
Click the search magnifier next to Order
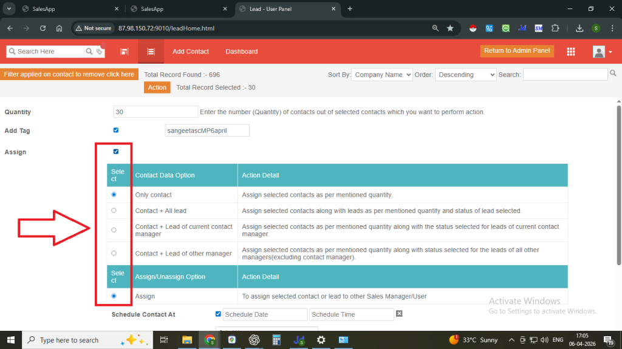coord(613,73)
